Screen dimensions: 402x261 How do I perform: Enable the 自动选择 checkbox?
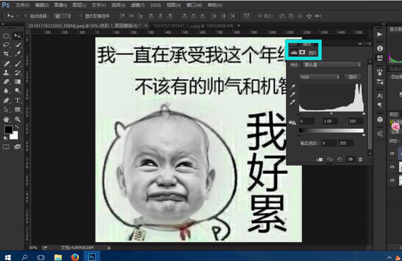point(25,16)
